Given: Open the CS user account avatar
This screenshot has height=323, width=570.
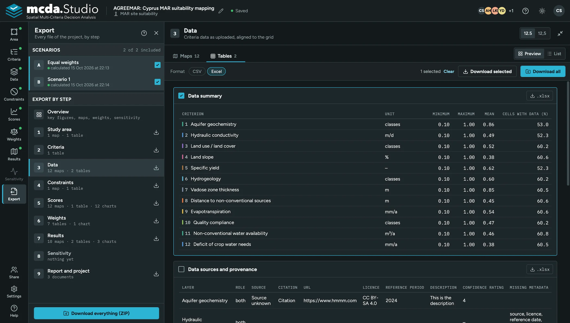Looking at the screenshot, I should tap(559, 11).
